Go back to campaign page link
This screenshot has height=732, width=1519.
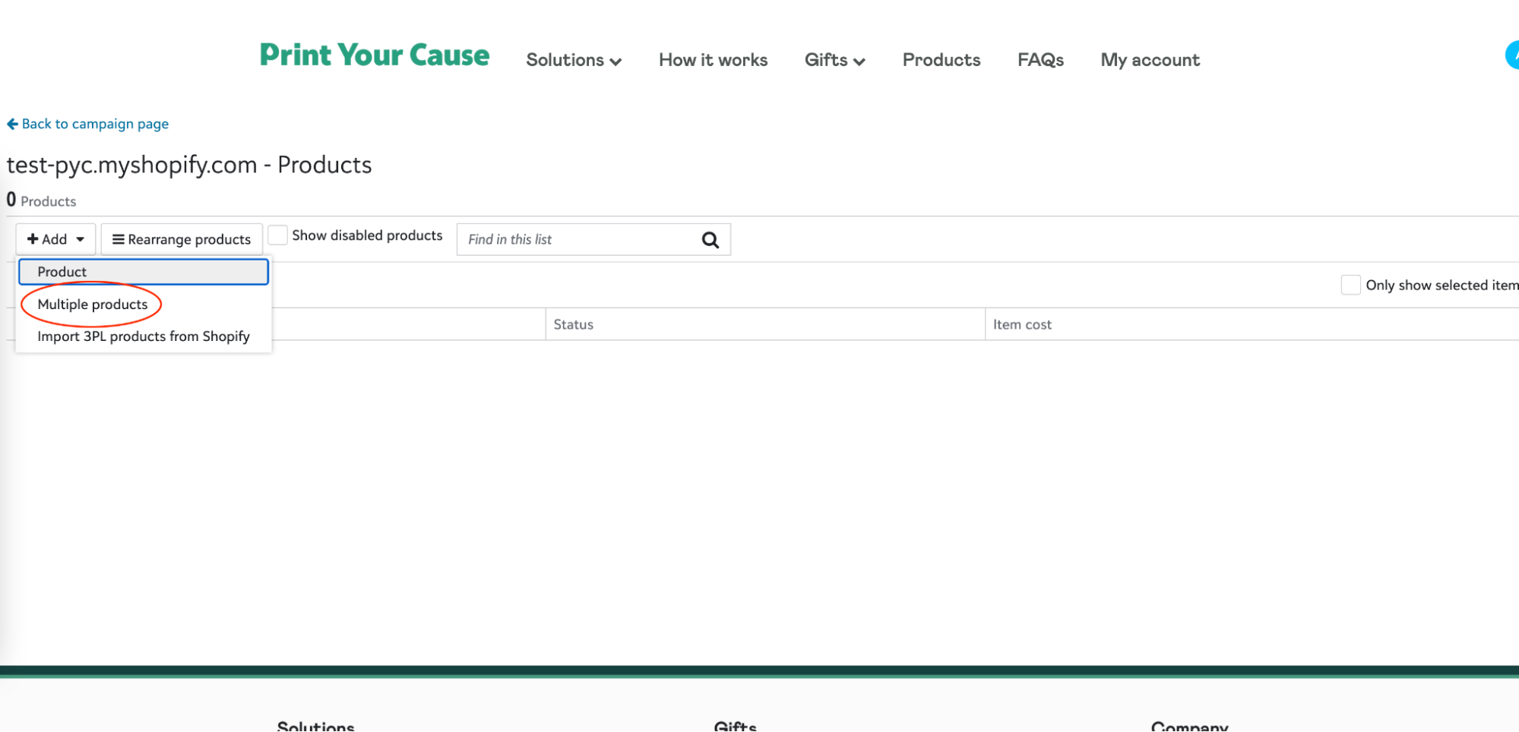pos(95,124)
